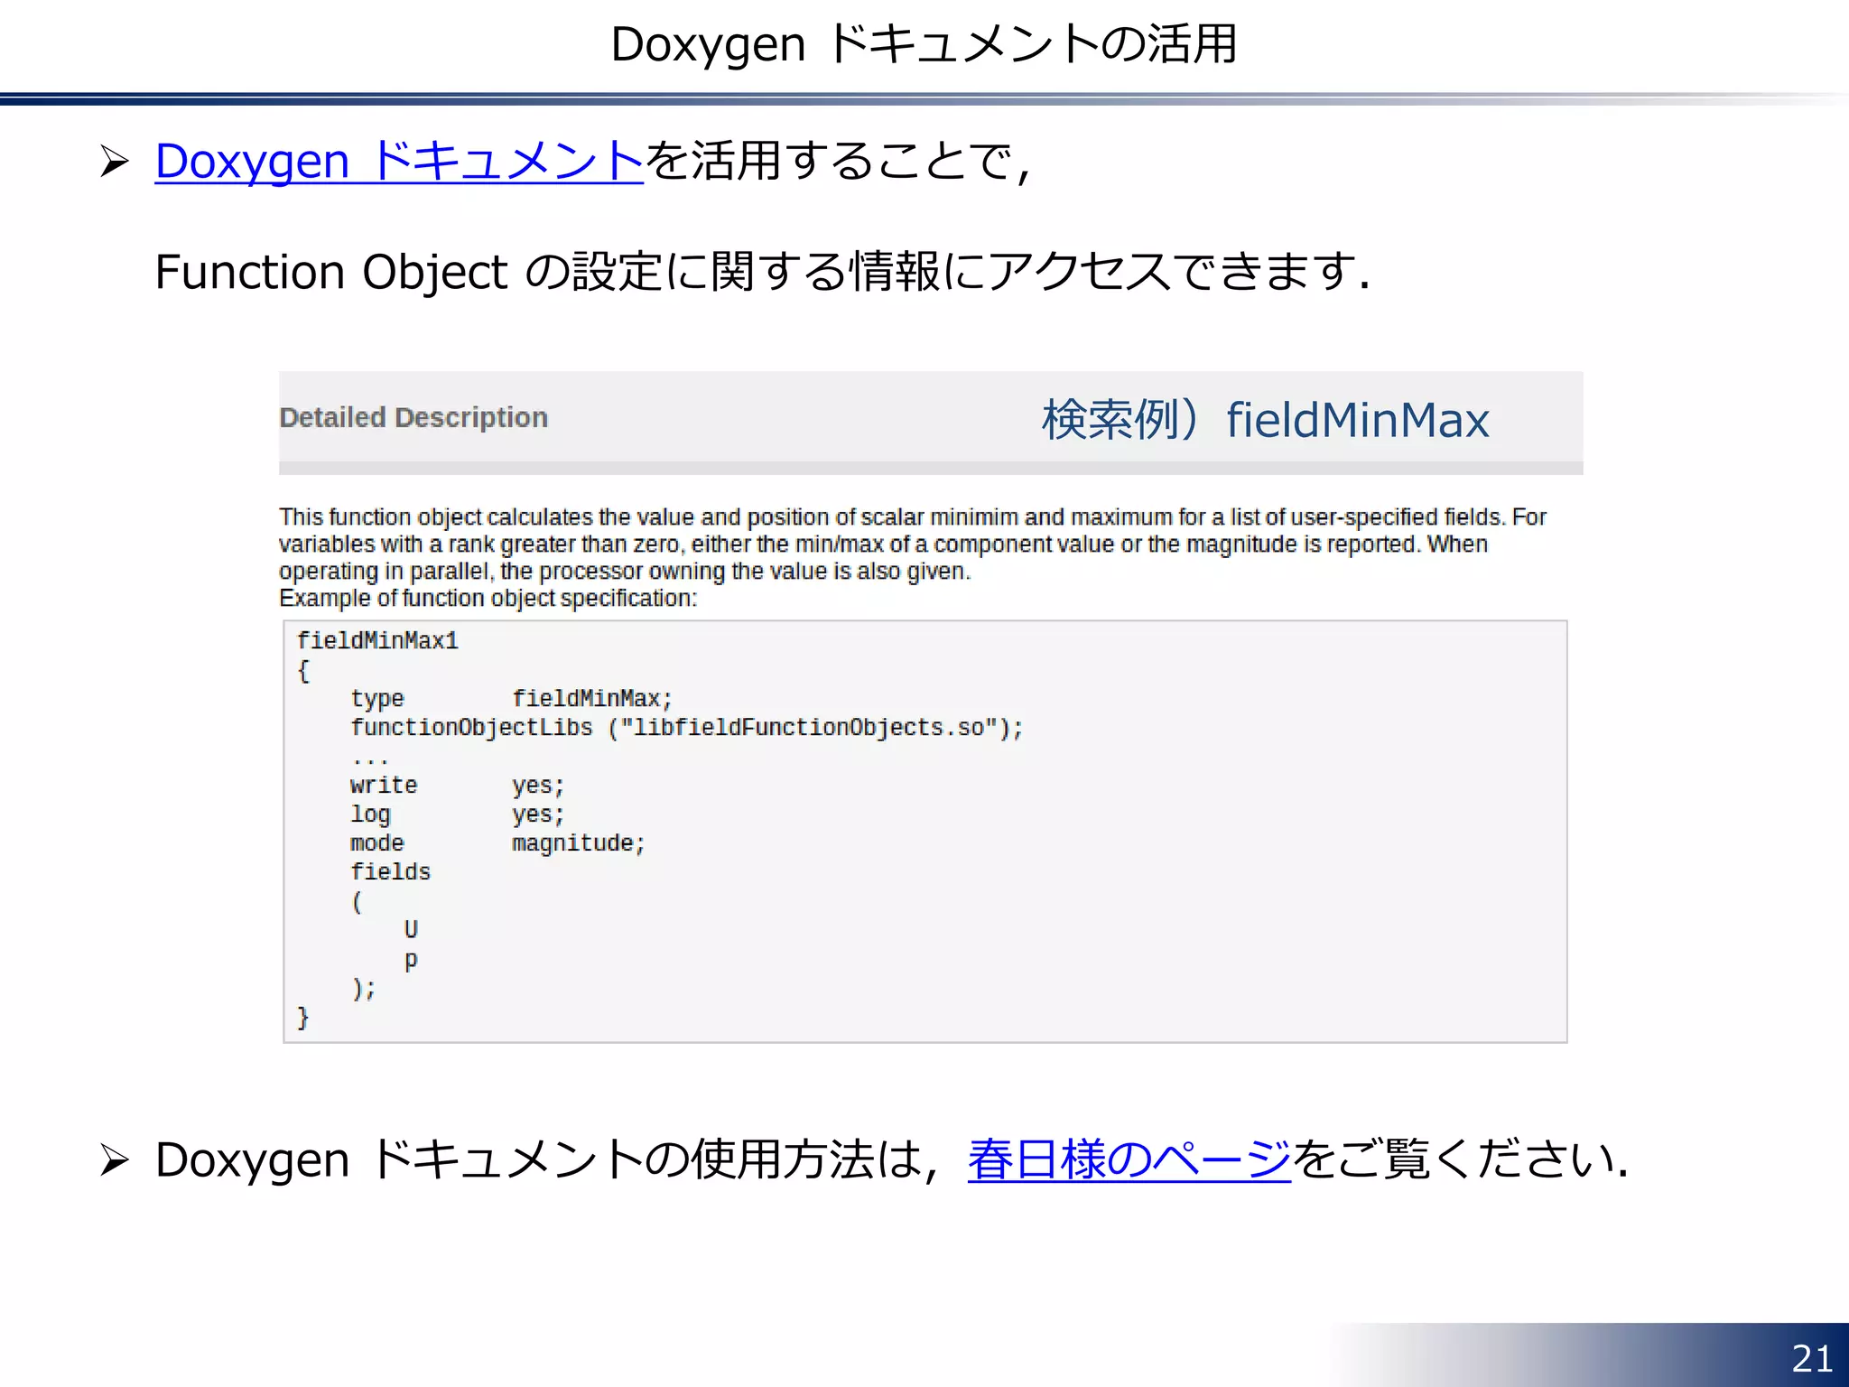Open the Doxygen ドキュメント hyperlink

click(x=398, y=162)
